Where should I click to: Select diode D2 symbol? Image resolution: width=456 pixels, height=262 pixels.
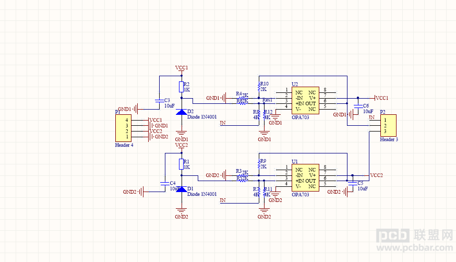click(182, 112)
